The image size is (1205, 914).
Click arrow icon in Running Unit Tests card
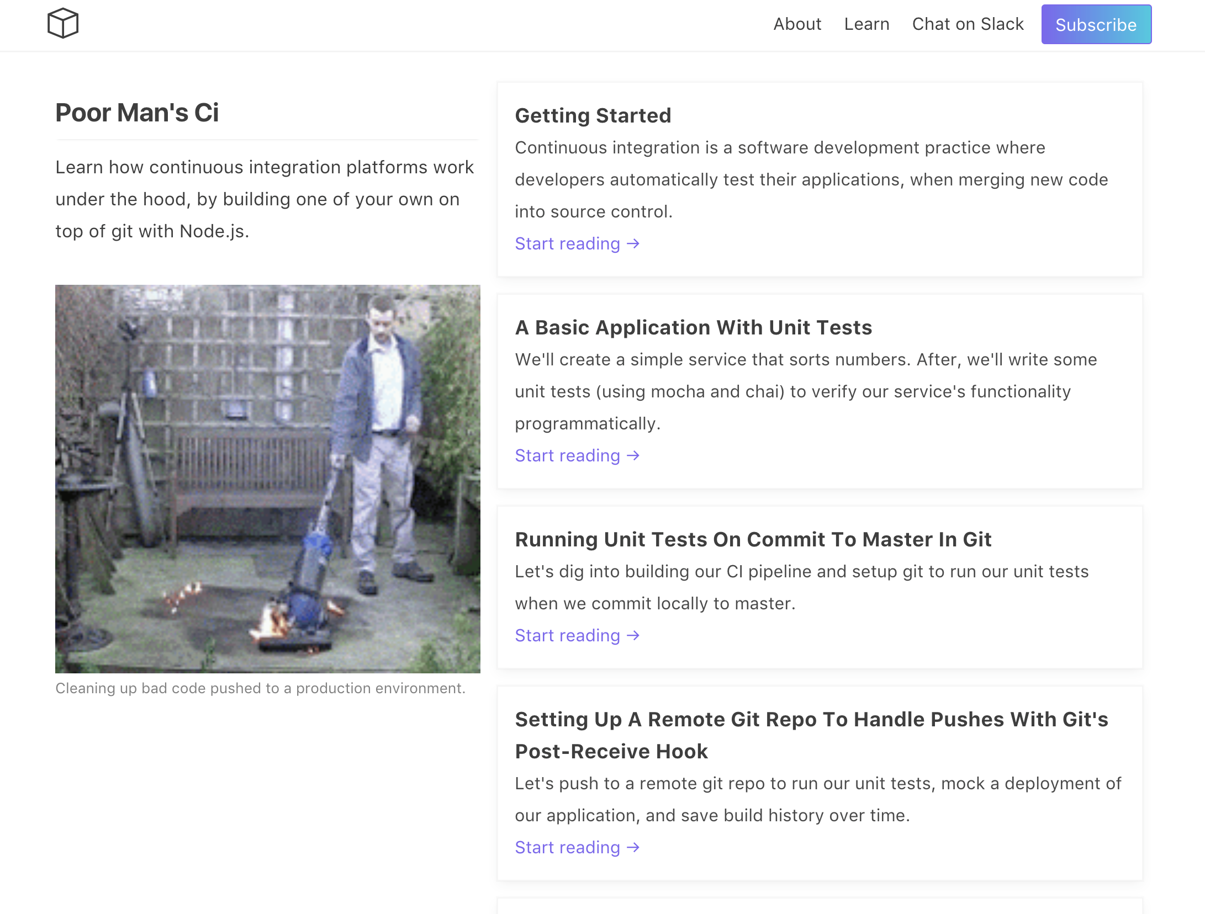pyautogui.click(x=633, y=635)
